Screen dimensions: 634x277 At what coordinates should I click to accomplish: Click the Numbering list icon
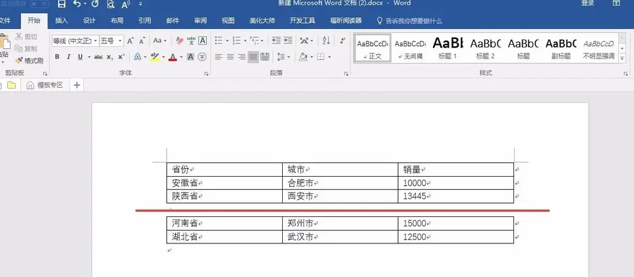237,41
